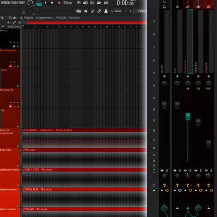
Task: Start playback with the play button
Action: pyautogui.click(x=45, y=3)
